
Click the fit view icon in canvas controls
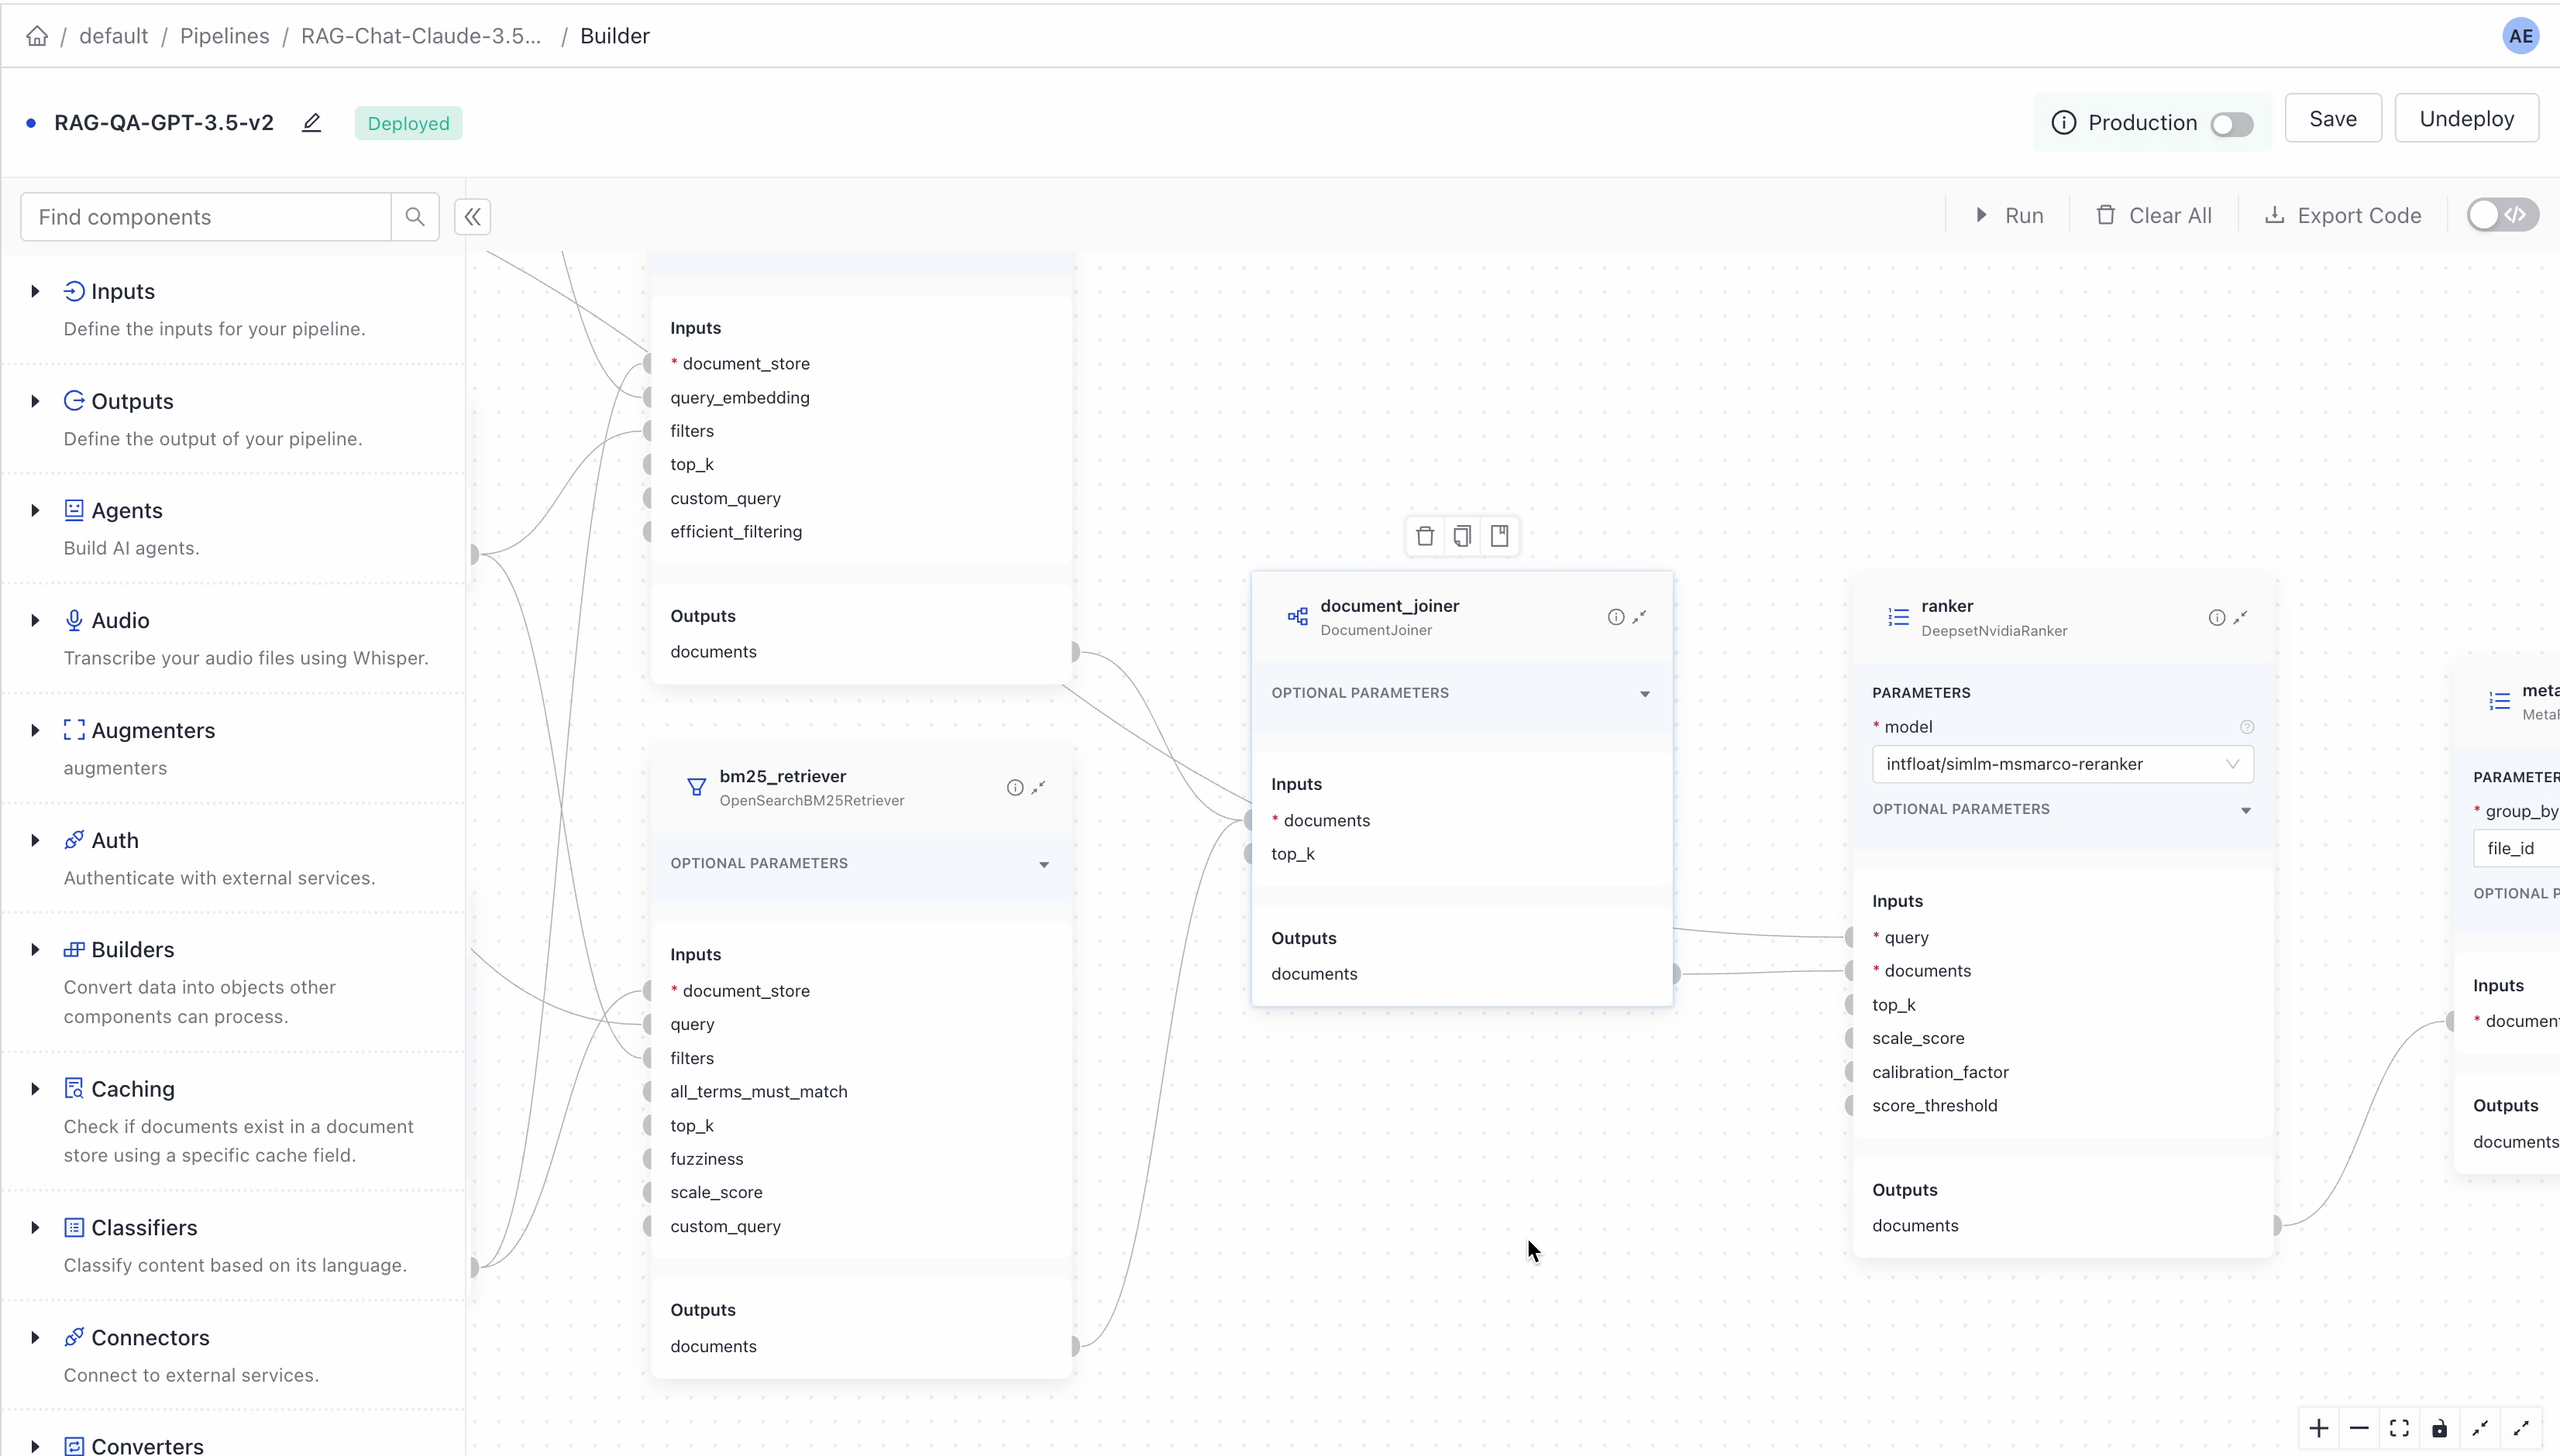point(2399,1428)
